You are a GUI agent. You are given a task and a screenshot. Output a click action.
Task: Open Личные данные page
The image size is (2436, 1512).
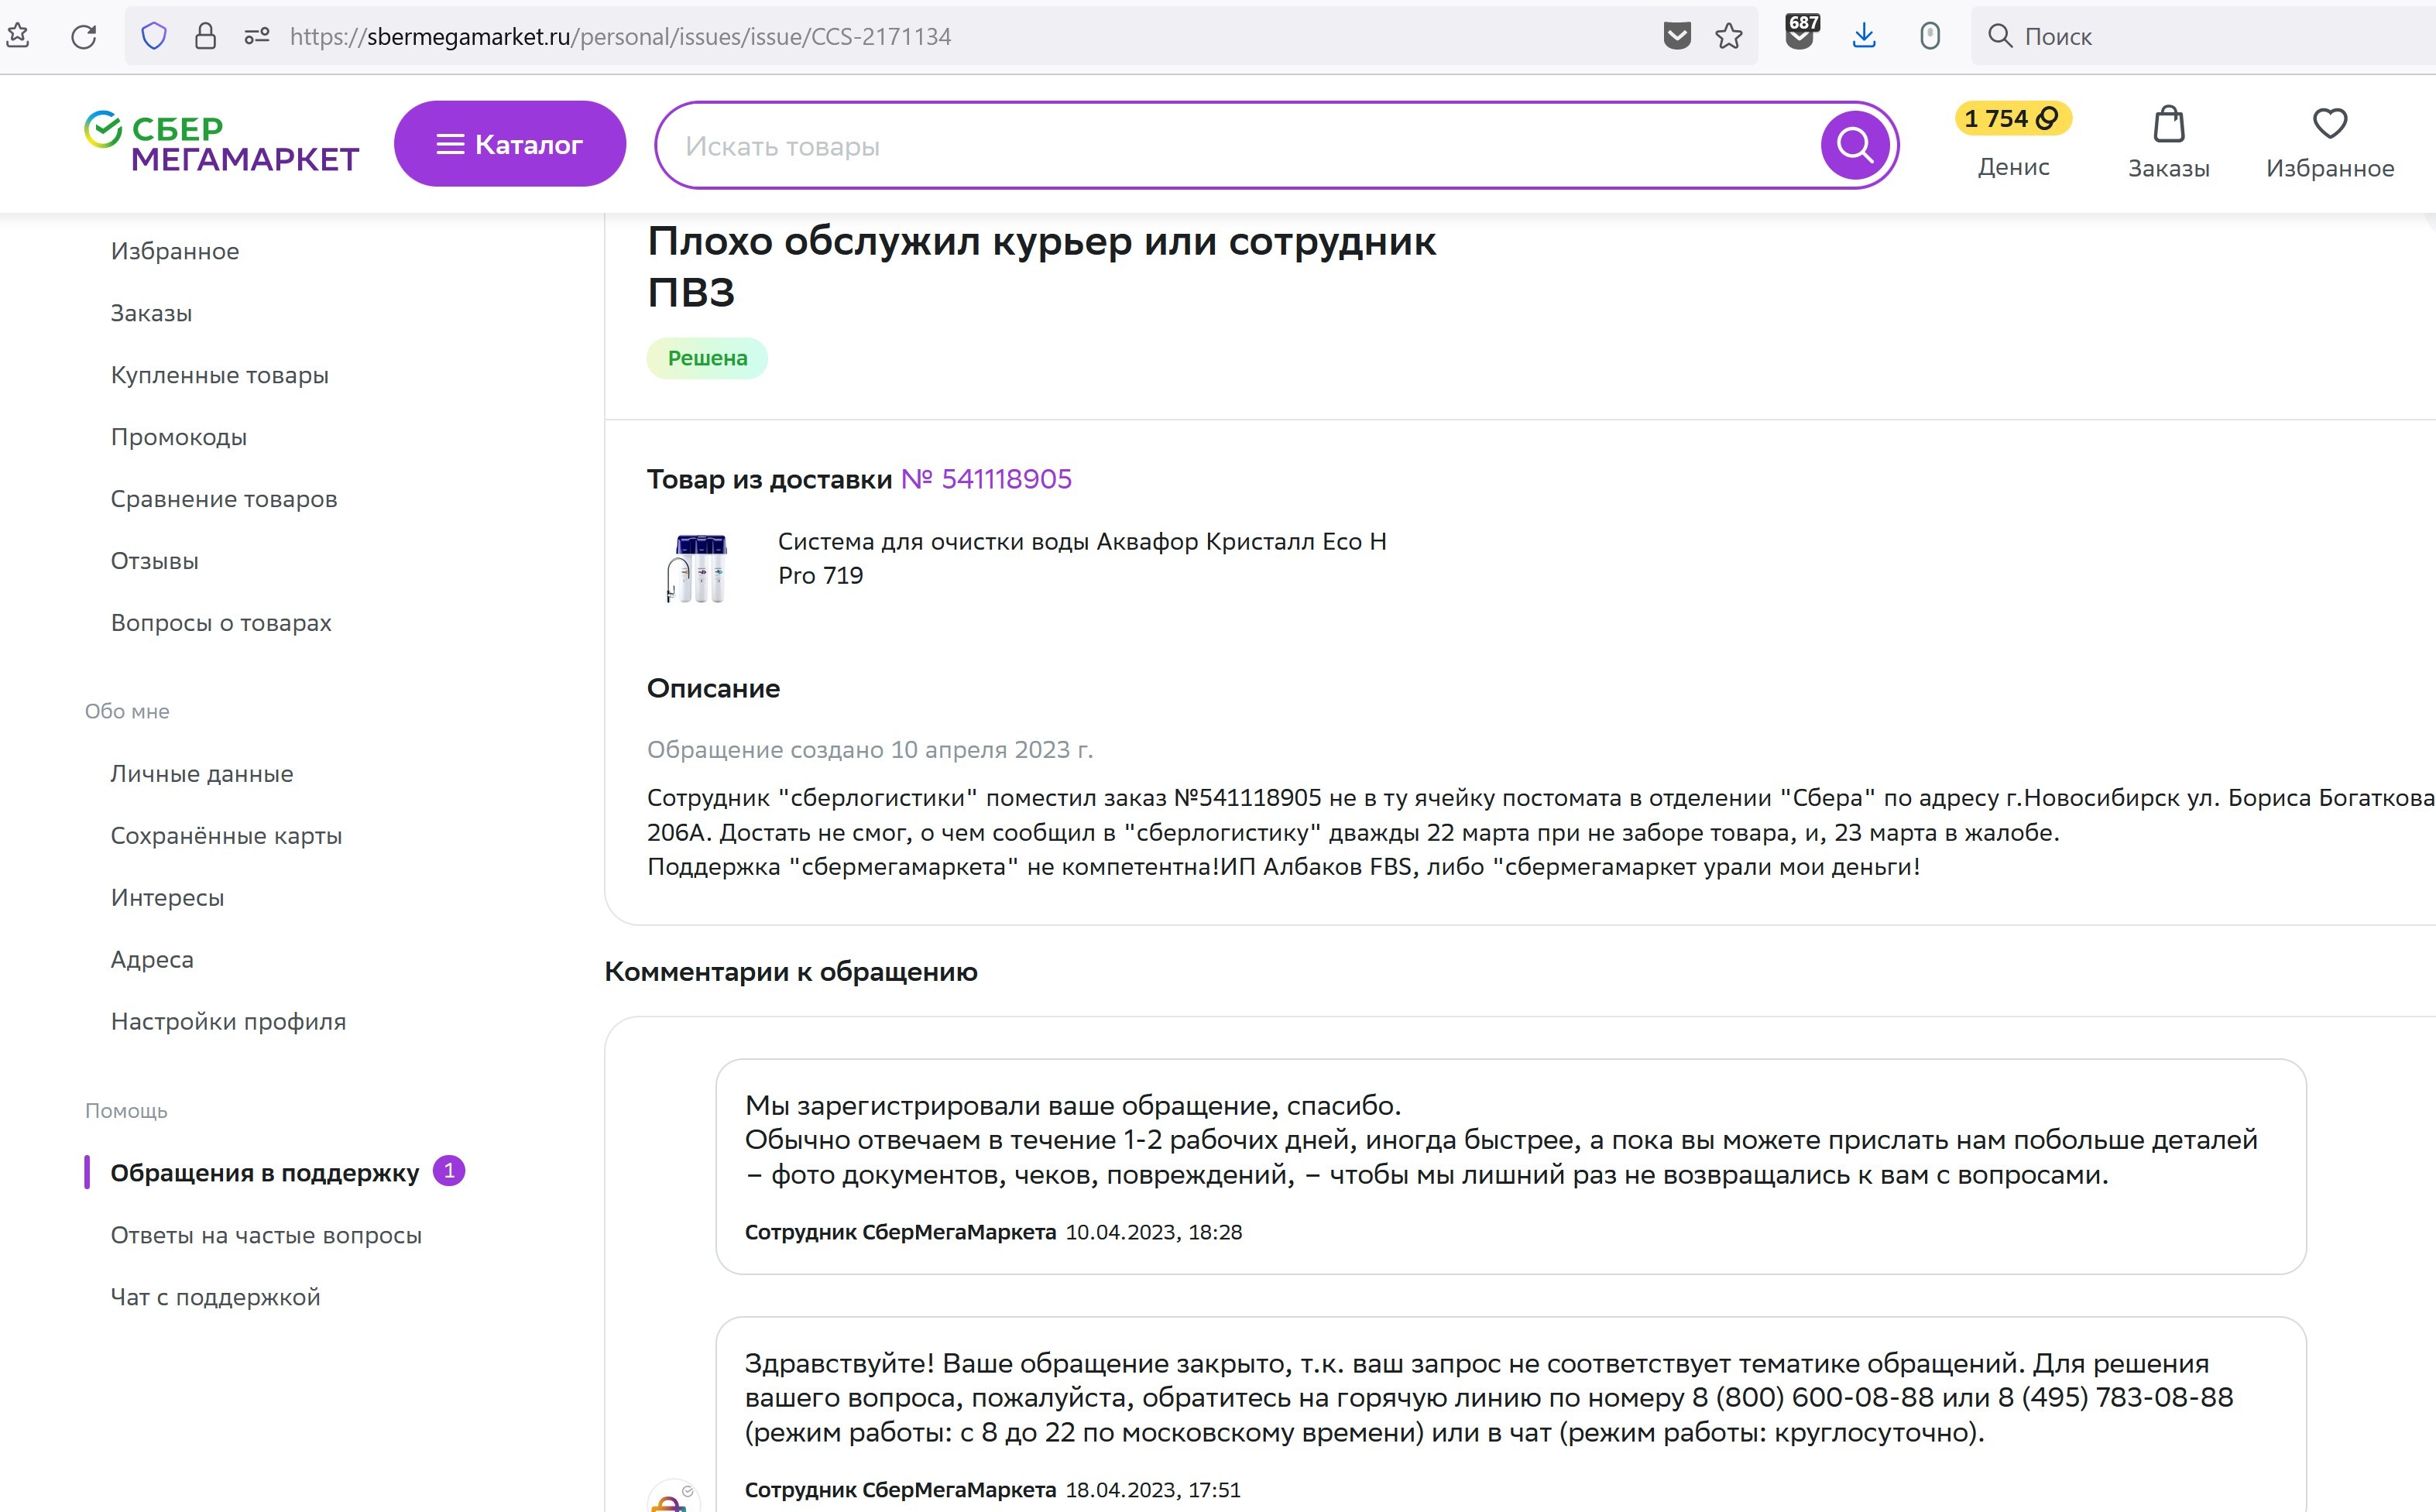202,774
